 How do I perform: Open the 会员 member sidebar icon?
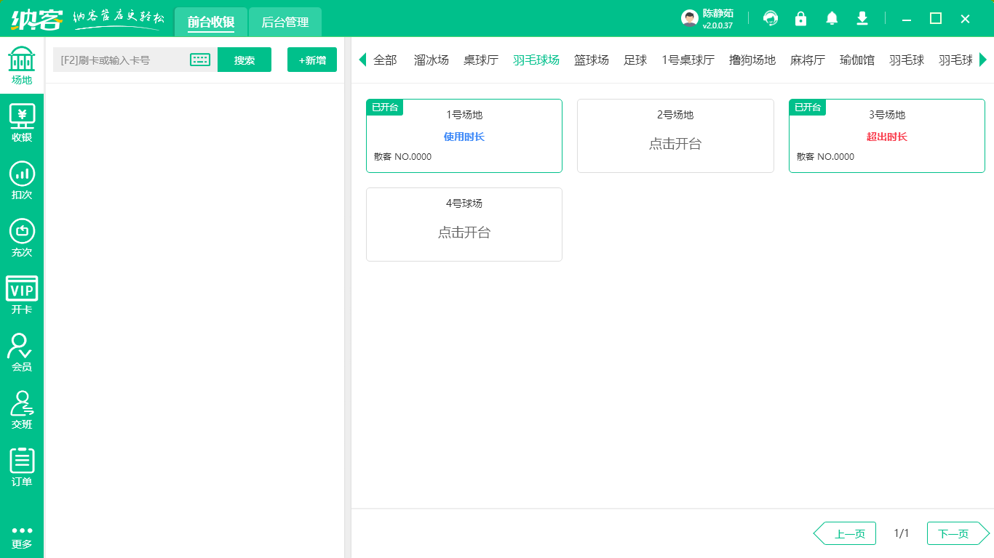[x=22, y=352]
